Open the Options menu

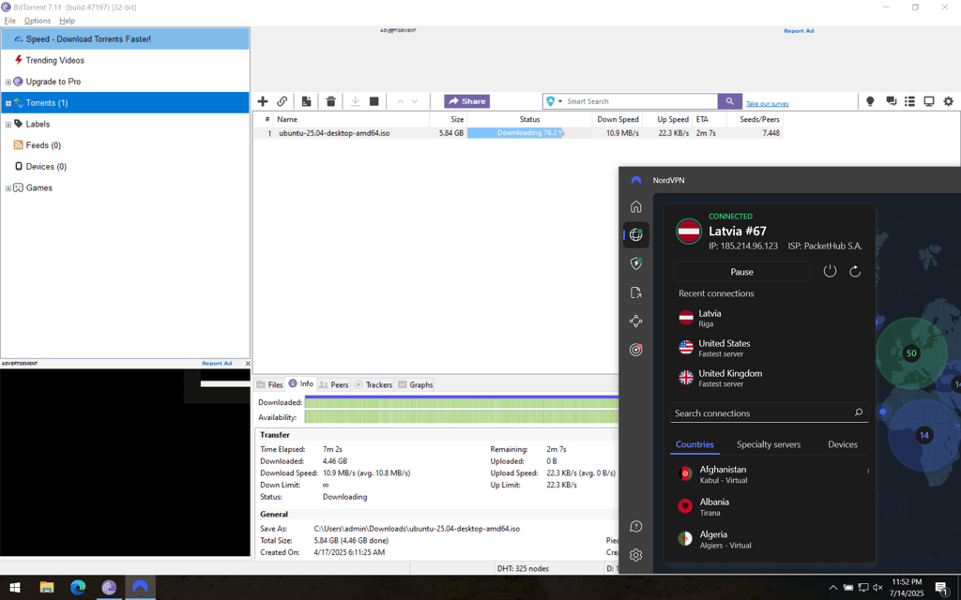38,21
